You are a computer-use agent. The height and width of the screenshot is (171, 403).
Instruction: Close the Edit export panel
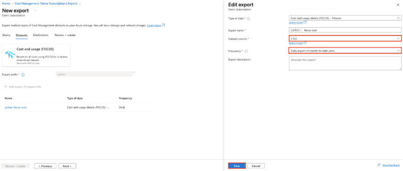point(398,4)
